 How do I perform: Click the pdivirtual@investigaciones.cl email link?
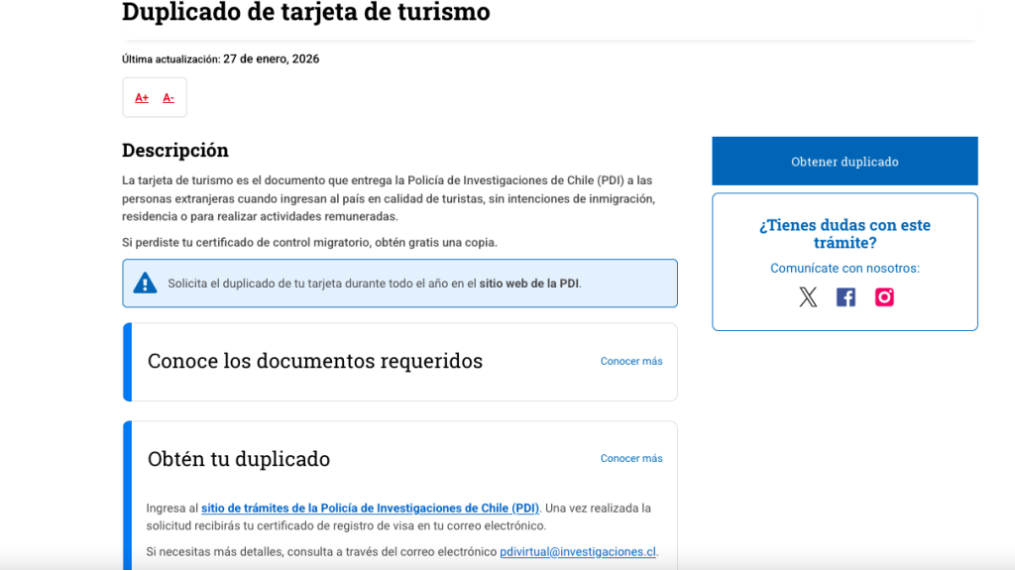tap(578, 552)
